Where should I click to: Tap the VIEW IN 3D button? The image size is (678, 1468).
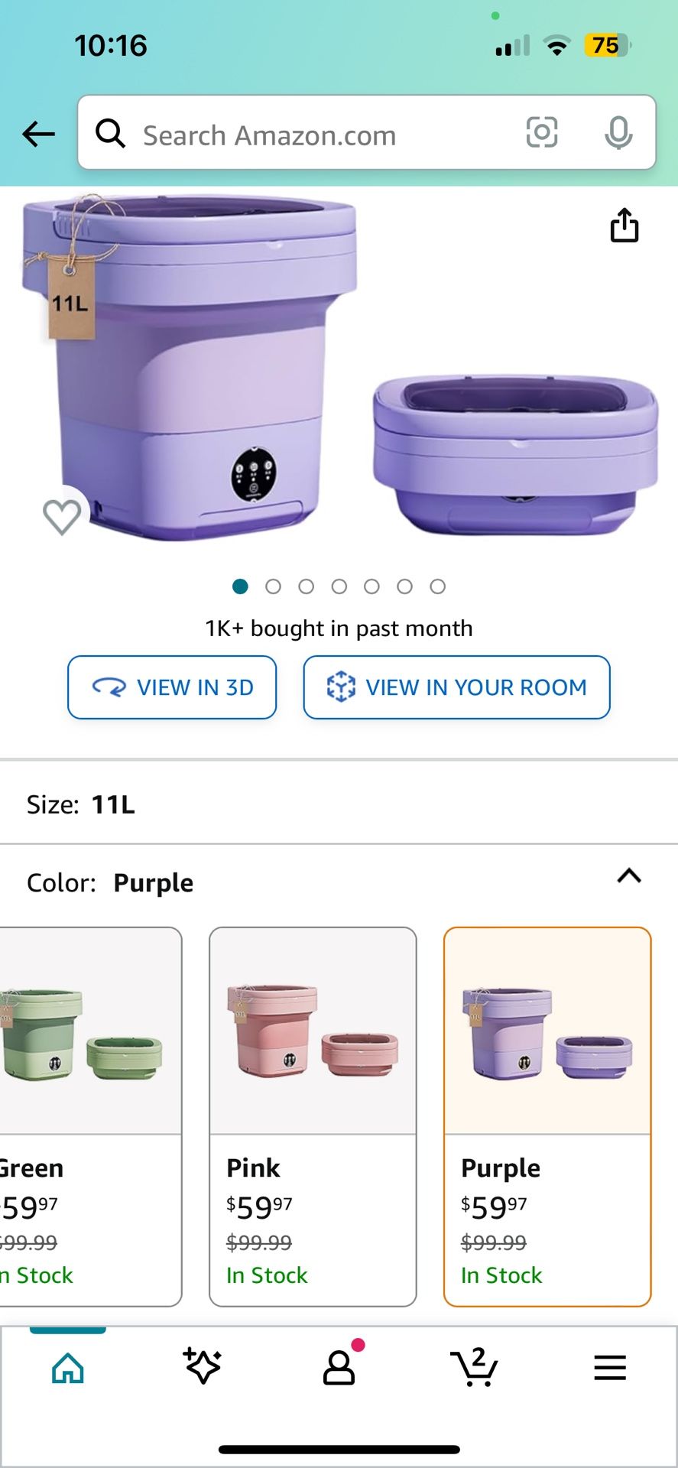(172, 687)
